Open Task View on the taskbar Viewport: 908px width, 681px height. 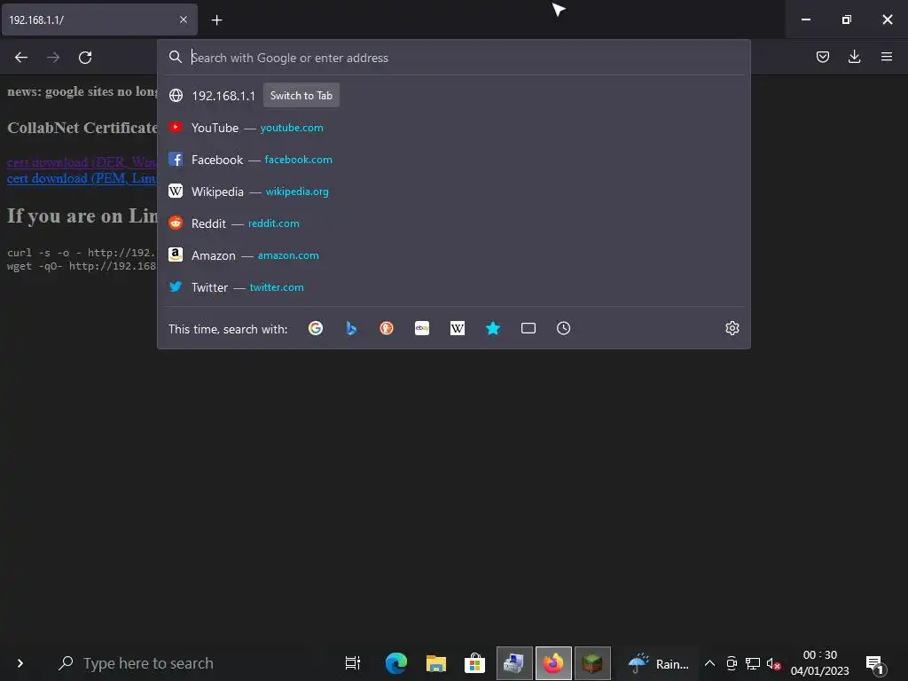[x=353, y=663]
